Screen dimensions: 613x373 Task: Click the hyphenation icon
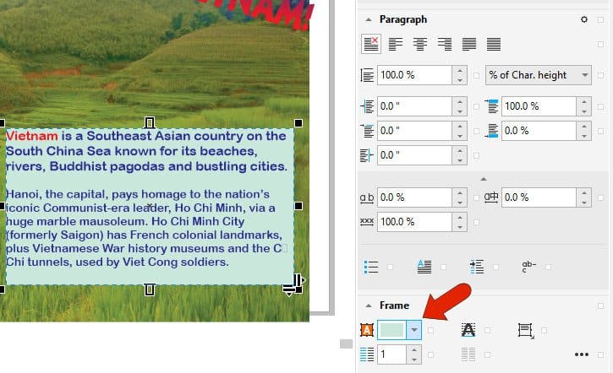(x=530, y=266)
